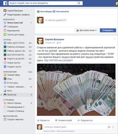This screenshot has width=118, height=134.
Task: Open Сообщения from the sidebar
Action: tap(13, 27)
